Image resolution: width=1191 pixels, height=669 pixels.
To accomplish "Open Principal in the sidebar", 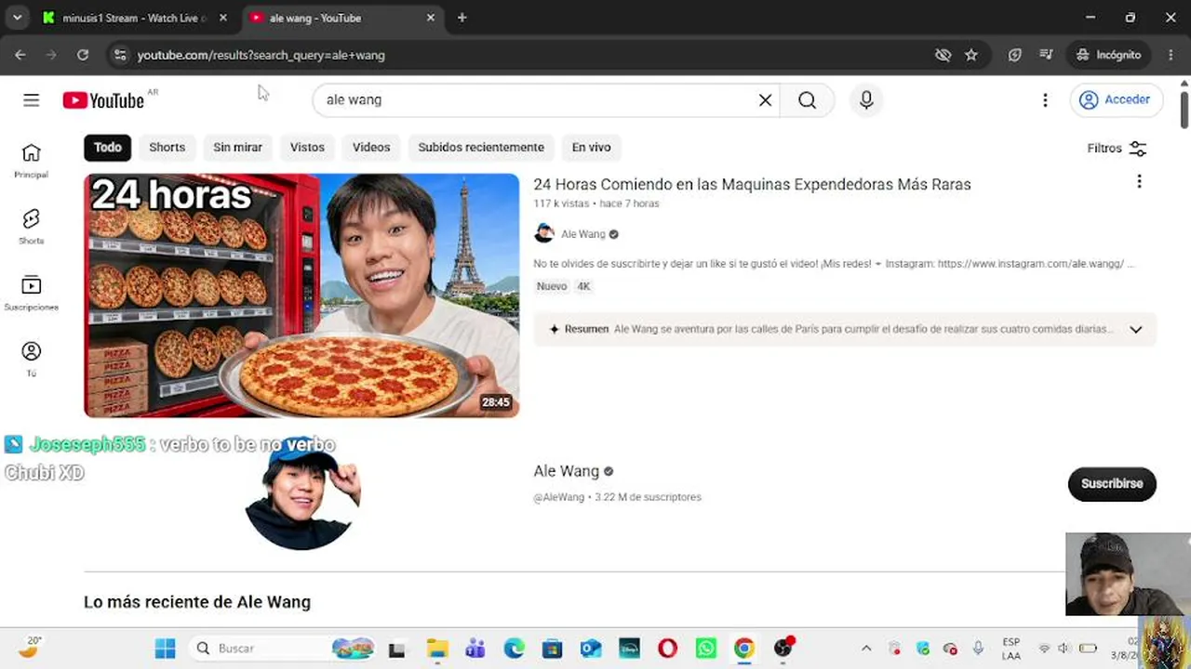I will [32, 161].
